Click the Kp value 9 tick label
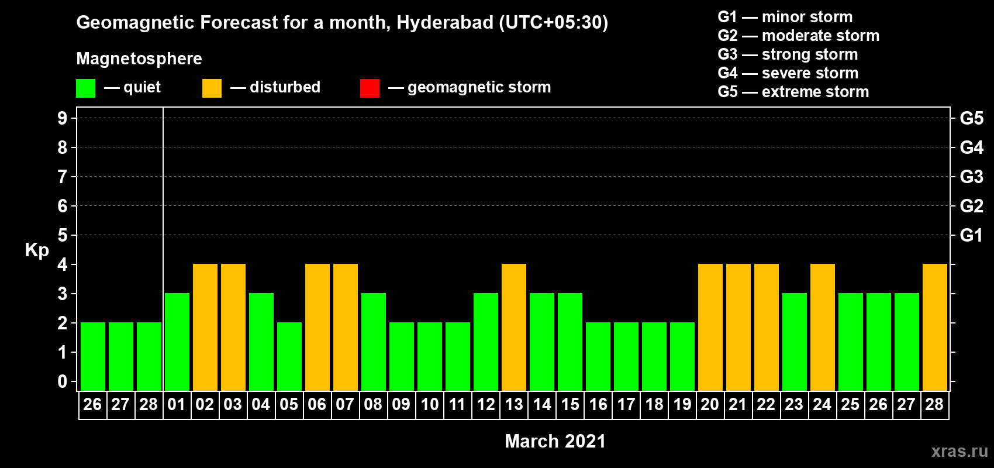This screenshot has width=994, height=468. click(63, 118)
